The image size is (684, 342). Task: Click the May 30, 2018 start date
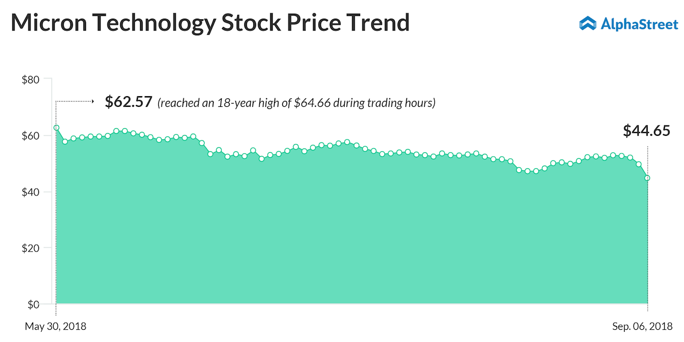tap(56, 326)
